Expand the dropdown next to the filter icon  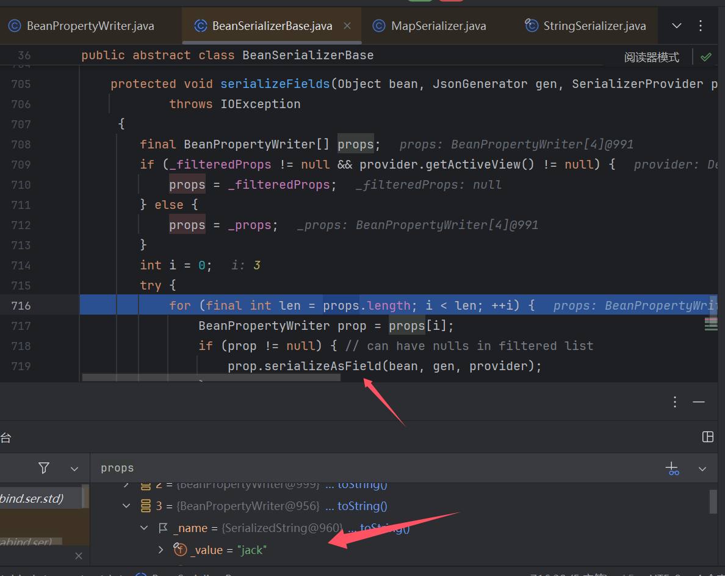pyautogui.click(x=74, y=468)
